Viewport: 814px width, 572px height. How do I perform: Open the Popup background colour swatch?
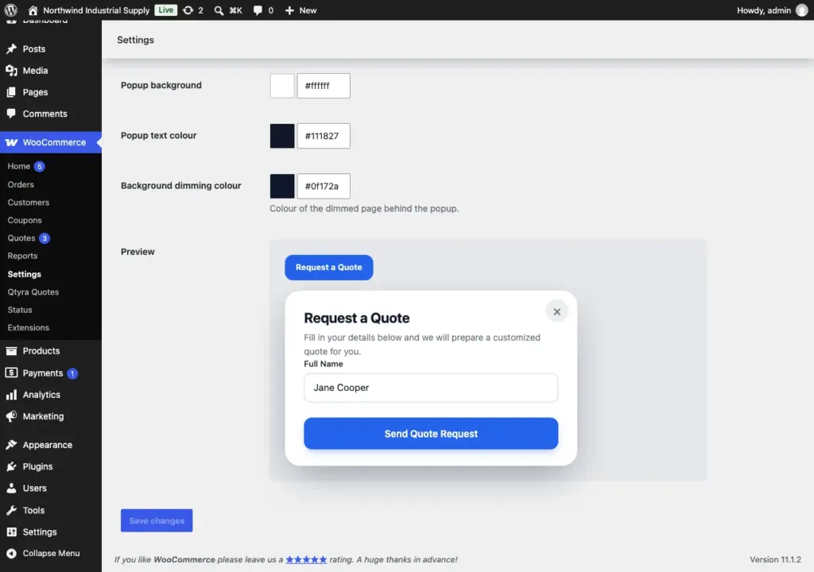tap(282, 86)
